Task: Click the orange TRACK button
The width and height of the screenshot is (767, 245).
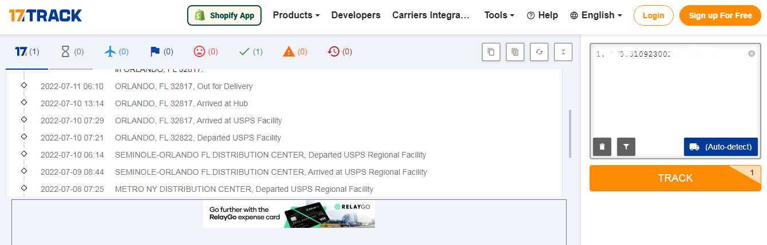Action: (x=675, y=178)
